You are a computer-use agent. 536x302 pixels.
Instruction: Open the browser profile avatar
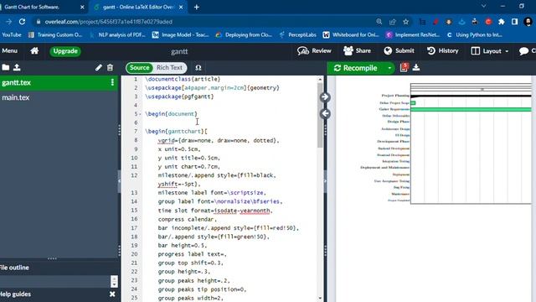pyautogui.click(x=528, y=22)
